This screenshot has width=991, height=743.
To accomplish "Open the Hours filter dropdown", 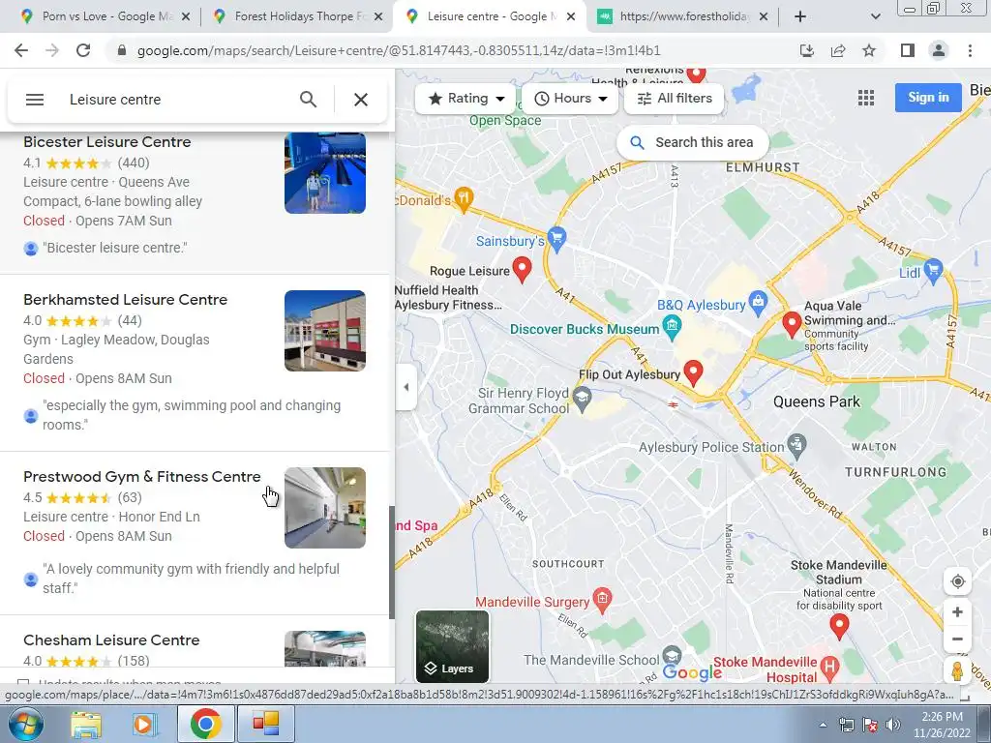I will 570,99.
